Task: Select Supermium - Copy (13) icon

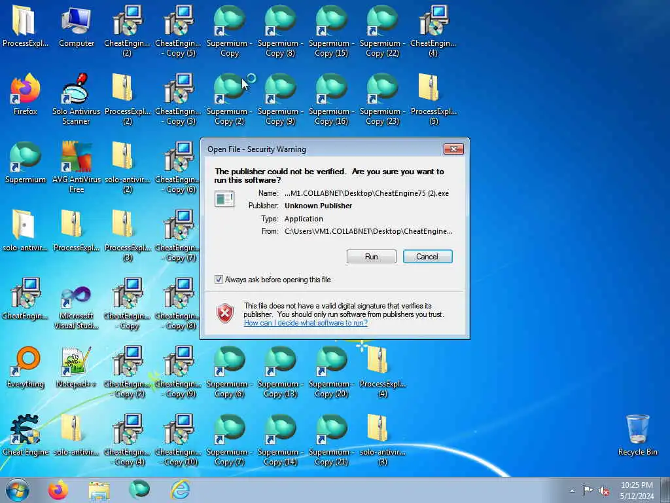Action: pos(280,372)
